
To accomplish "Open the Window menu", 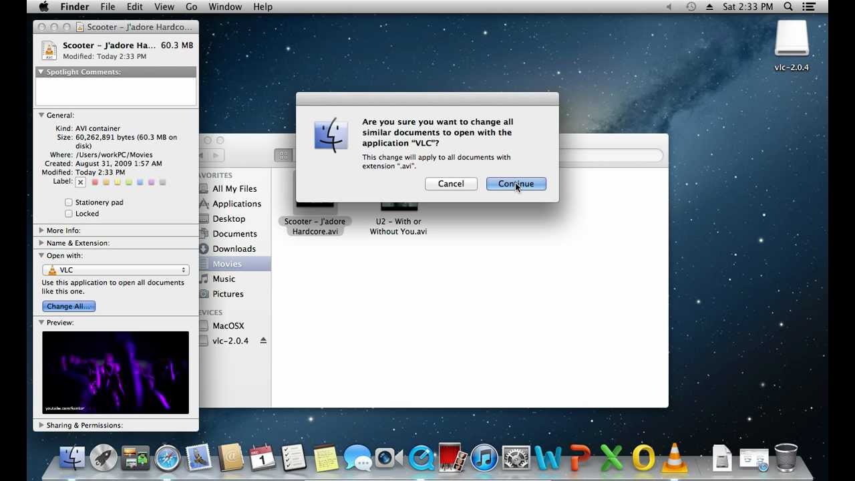I will point(225,7).
